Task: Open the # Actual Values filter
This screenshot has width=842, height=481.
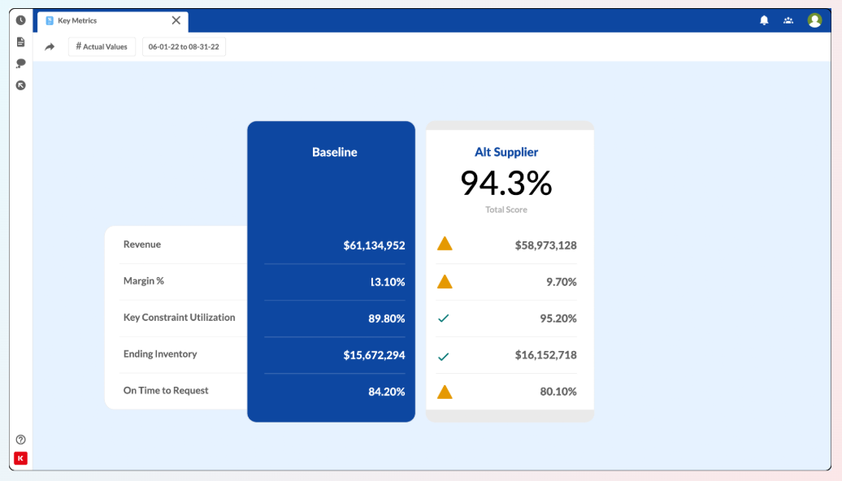Action: [x=101, y=46]
